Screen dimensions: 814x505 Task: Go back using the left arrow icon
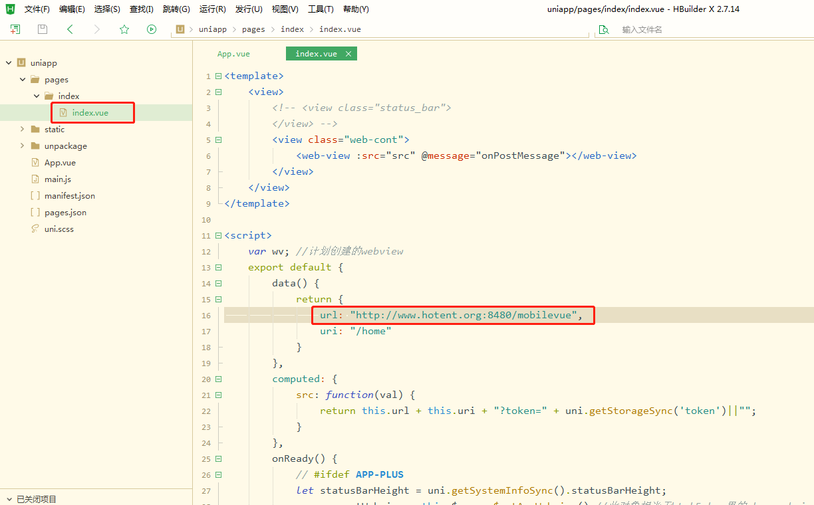(70, 29)
